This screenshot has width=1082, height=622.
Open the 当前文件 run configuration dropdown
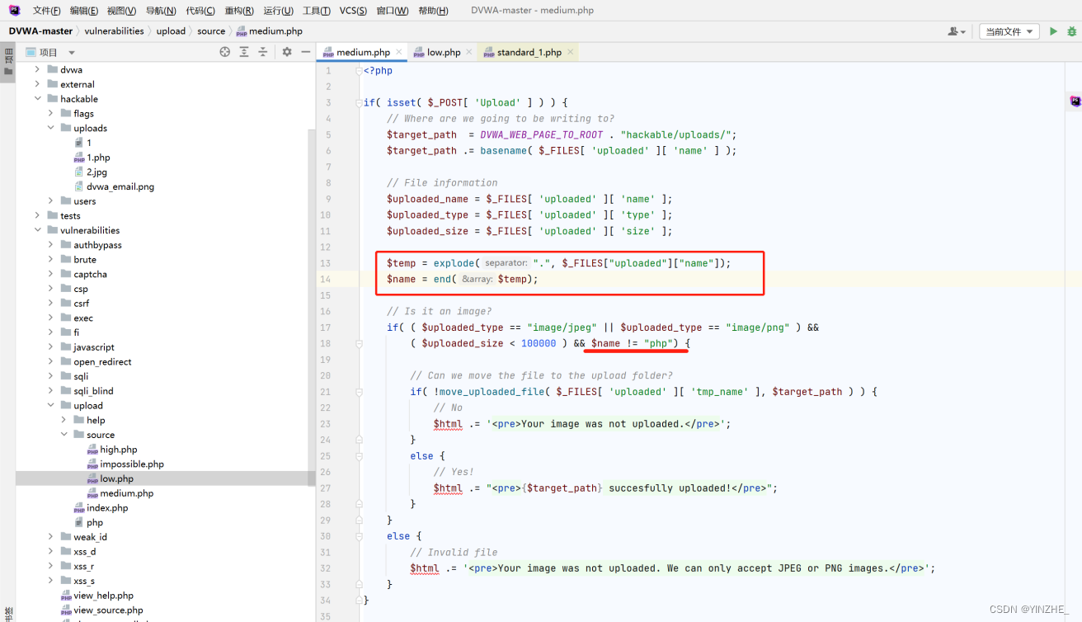pyautogui.click(x=1010, y=31)
